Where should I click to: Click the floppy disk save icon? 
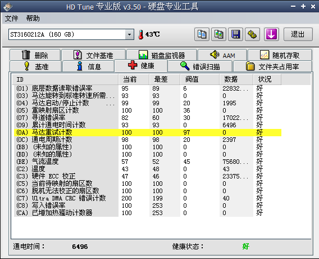tap(235, 34)
